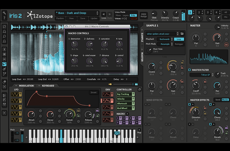Image resolution: width=230 pixels, height=151 pixels.
Task: Click the red PANIC button
Action: pyautogui.click(x=134, y=19)
